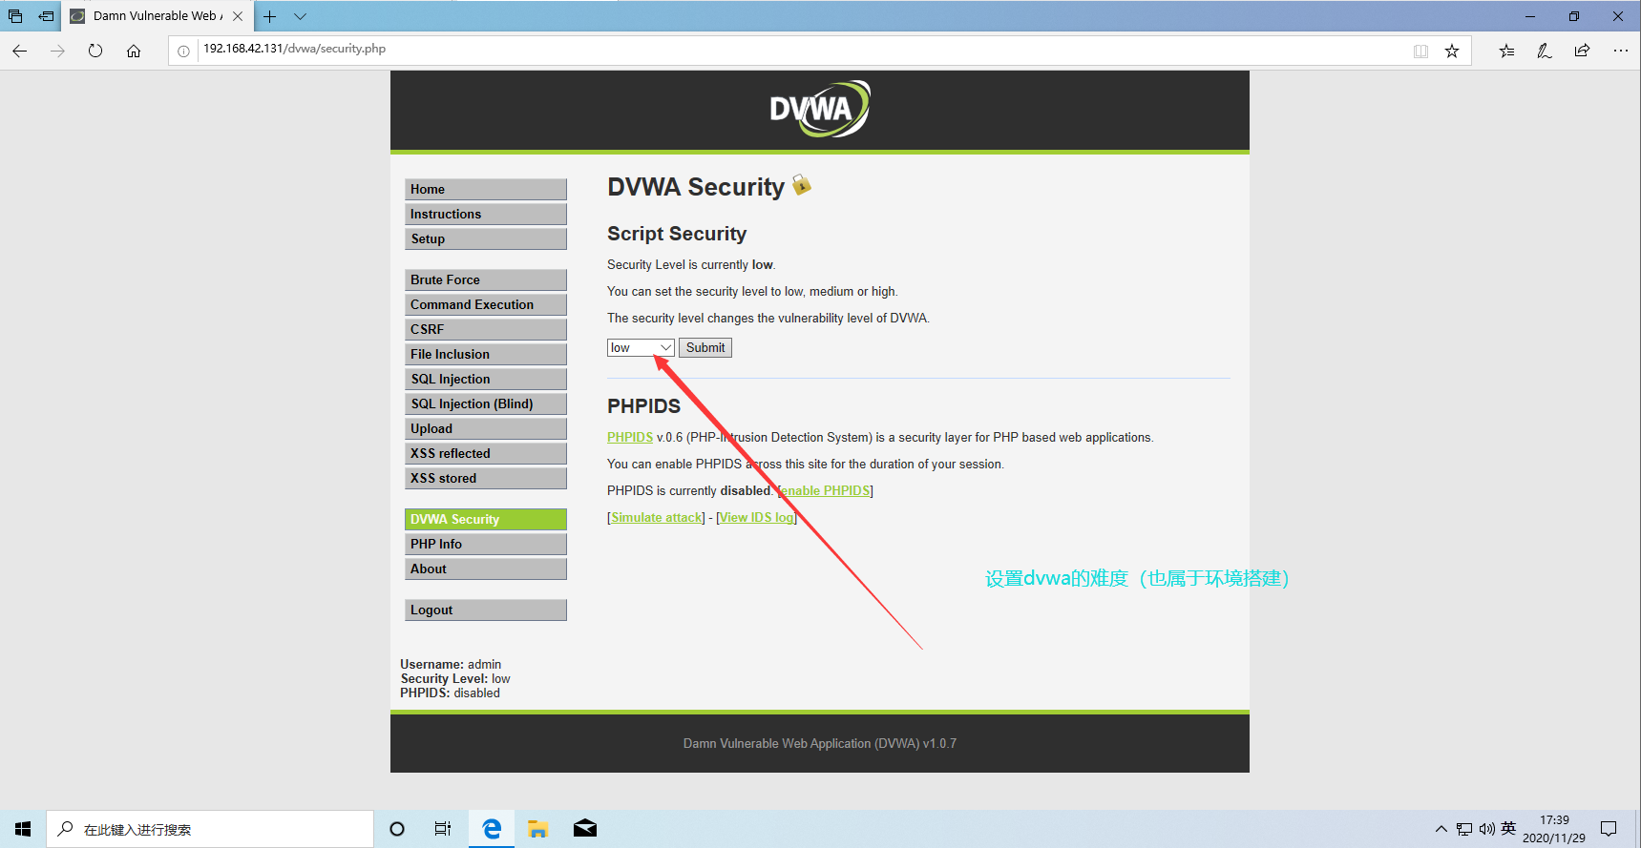
Task: Click the browser forward arrow
Action: pos(57,51)
